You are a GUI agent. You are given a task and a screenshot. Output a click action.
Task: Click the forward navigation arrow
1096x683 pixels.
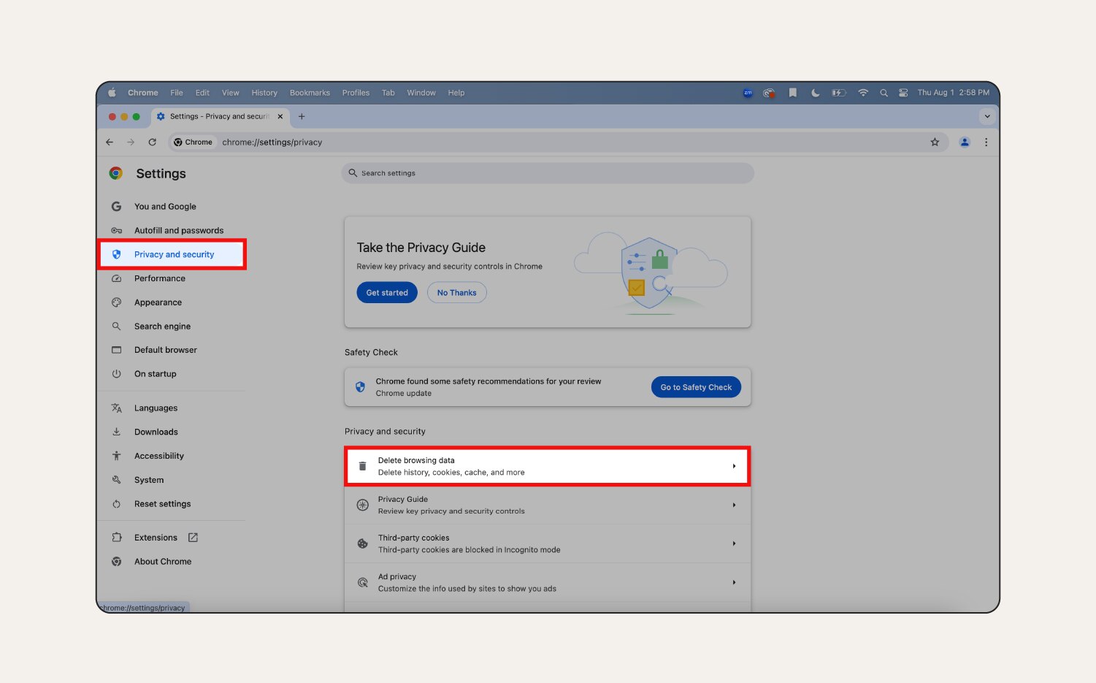click(131, 142)
